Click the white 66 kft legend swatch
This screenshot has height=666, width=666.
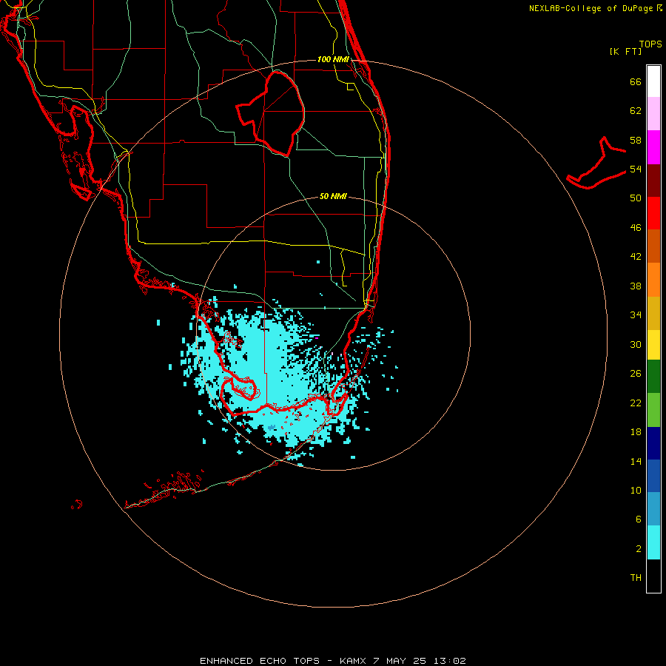(x=653, y=81)
